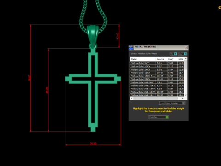Click the 45.05 cross height dimension
The image size is (221, 166).
(47, 90)
